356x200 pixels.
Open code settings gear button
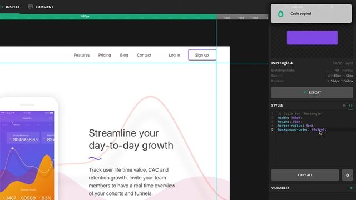(x=347, y=175)
